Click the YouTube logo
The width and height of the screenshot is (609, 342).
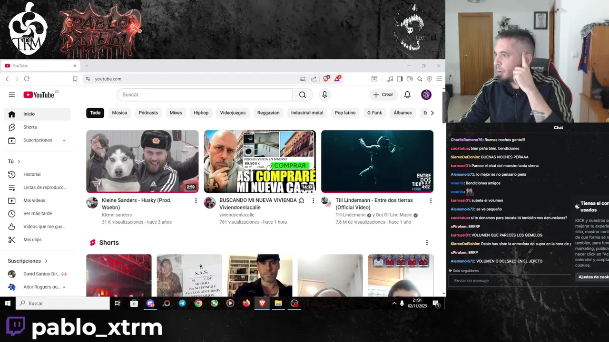(39, 95)
